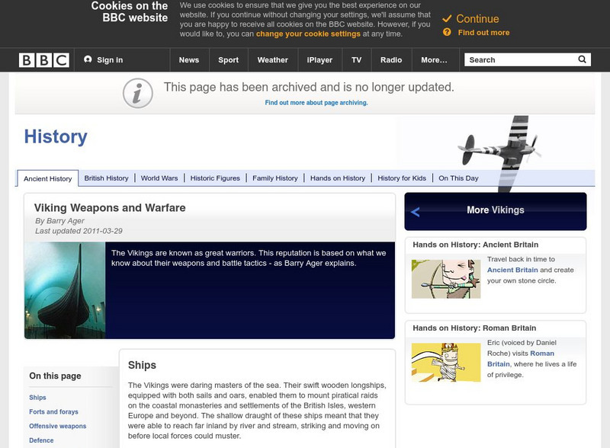Click the By Barry Ager byline

click(x=59, y=220)
